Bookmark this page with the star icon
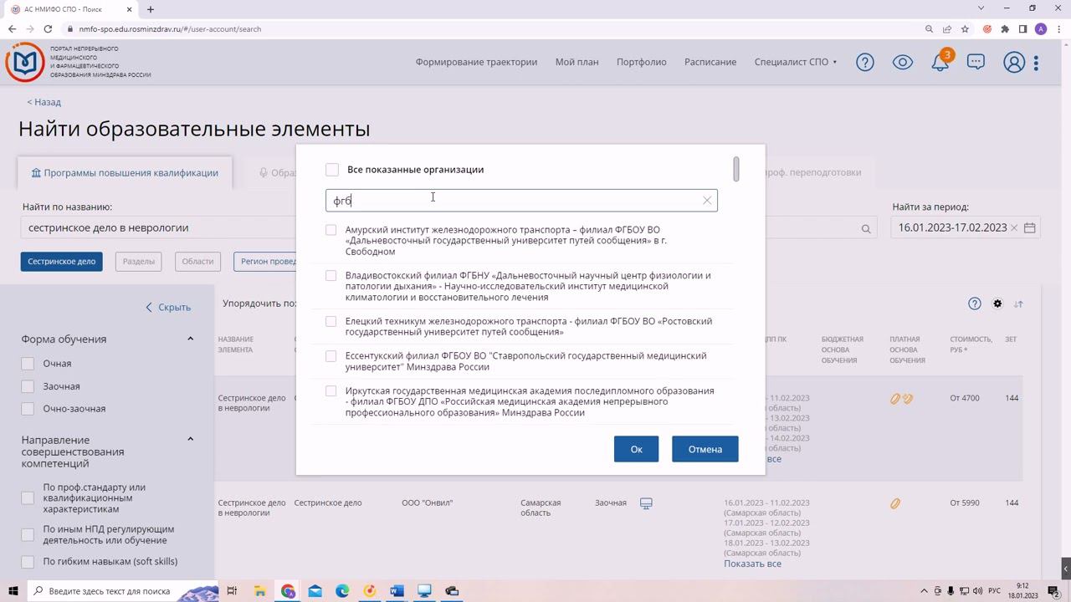The height and width of the screenshot is (602, 1071). (x=965, y=28)
